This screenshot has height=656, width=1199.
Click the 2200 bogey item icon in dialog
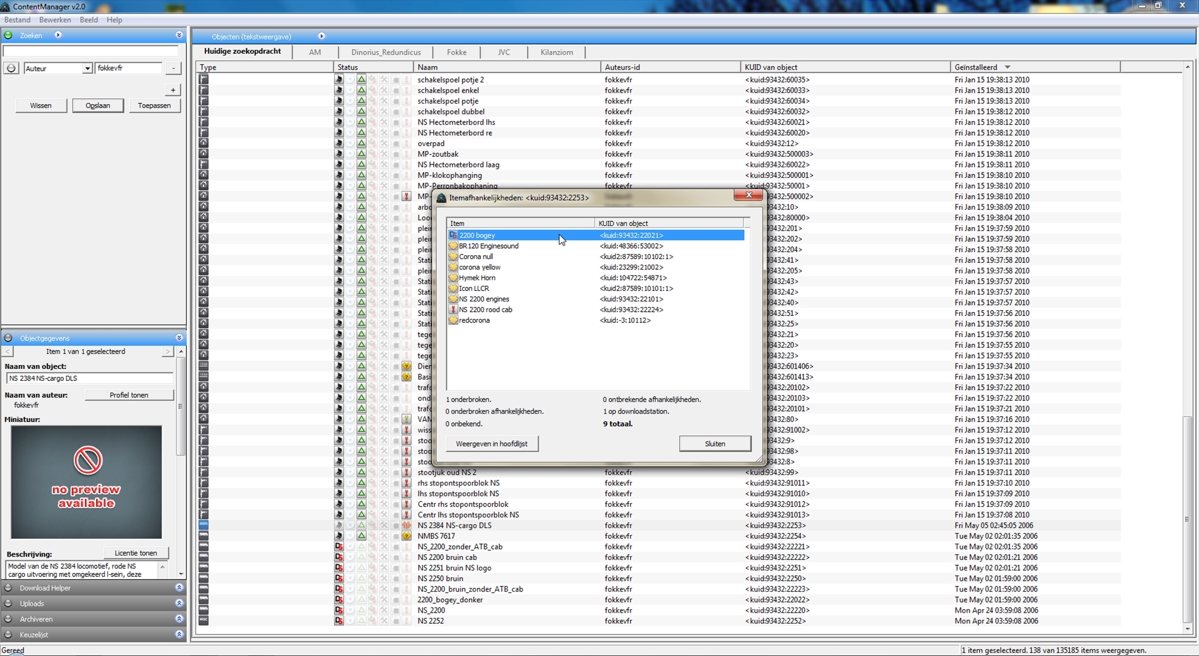coord(453,235)
